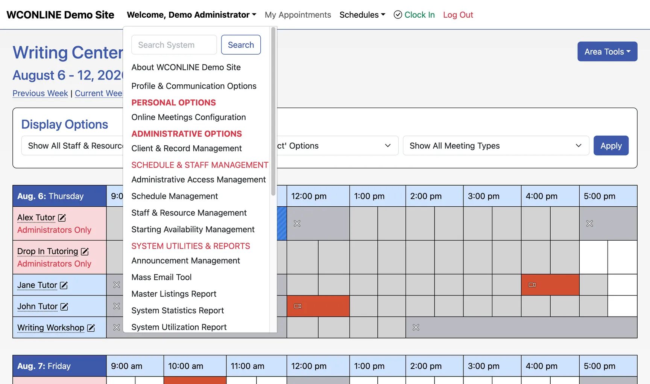
Task: Click the WCONLINE Demo Site title
Action: 60,15
